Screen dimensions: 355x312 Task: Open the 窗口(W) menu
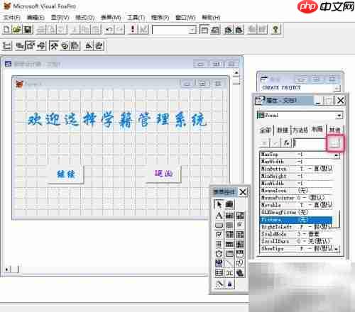[185, 18]
